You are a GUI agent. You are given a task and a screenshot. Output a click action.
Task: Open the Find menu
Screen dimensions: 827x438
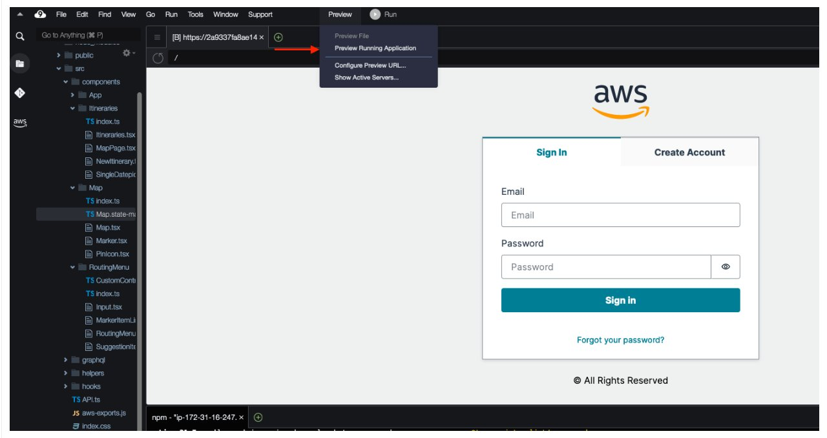105,14
